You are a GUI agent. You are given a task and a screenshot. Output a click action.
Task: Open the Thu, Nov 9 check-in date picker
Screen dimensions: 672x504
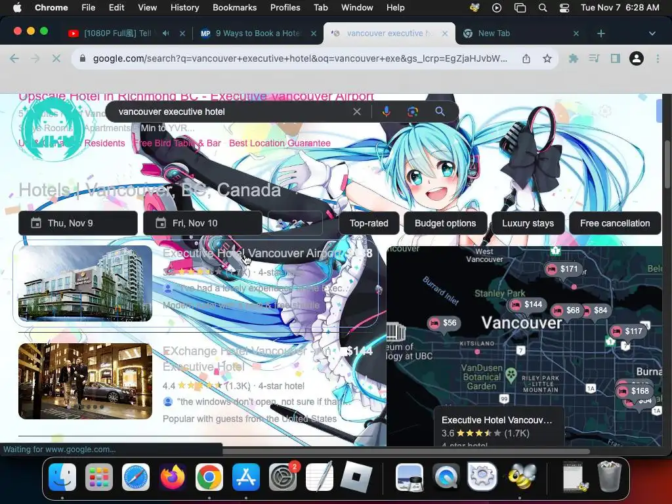click(78, 223)
